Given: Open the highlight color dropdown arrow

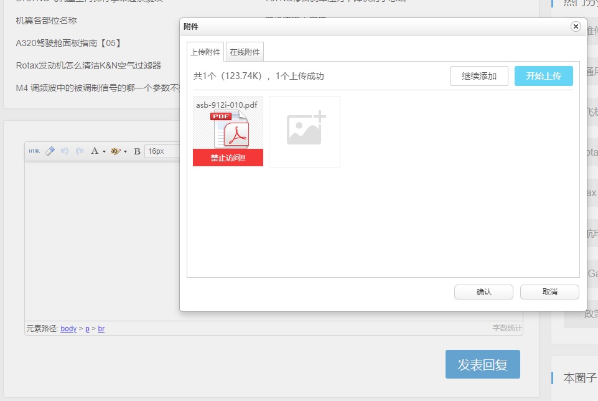Looking at the screenshot, I should [125, 151].
